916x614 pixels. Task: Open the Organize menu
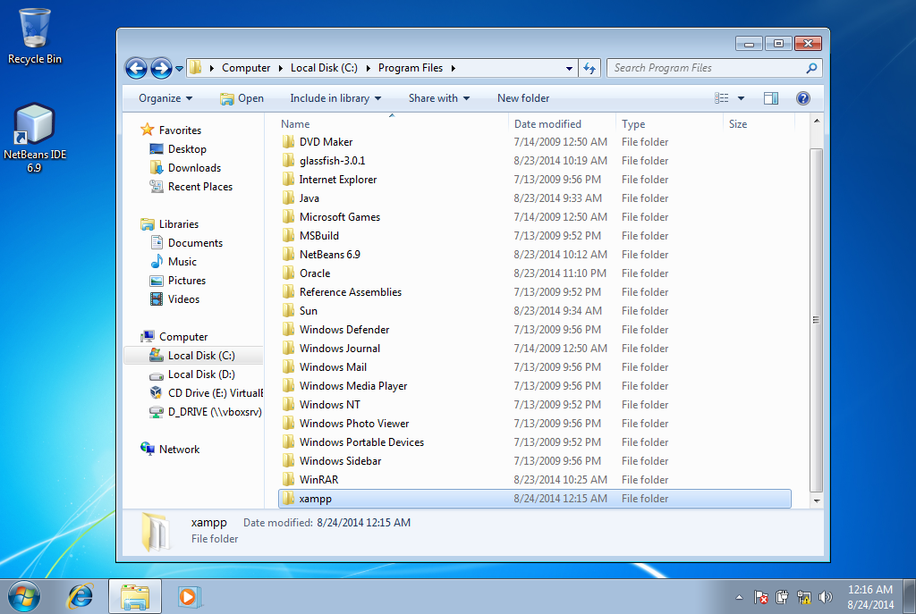(165, 98)
